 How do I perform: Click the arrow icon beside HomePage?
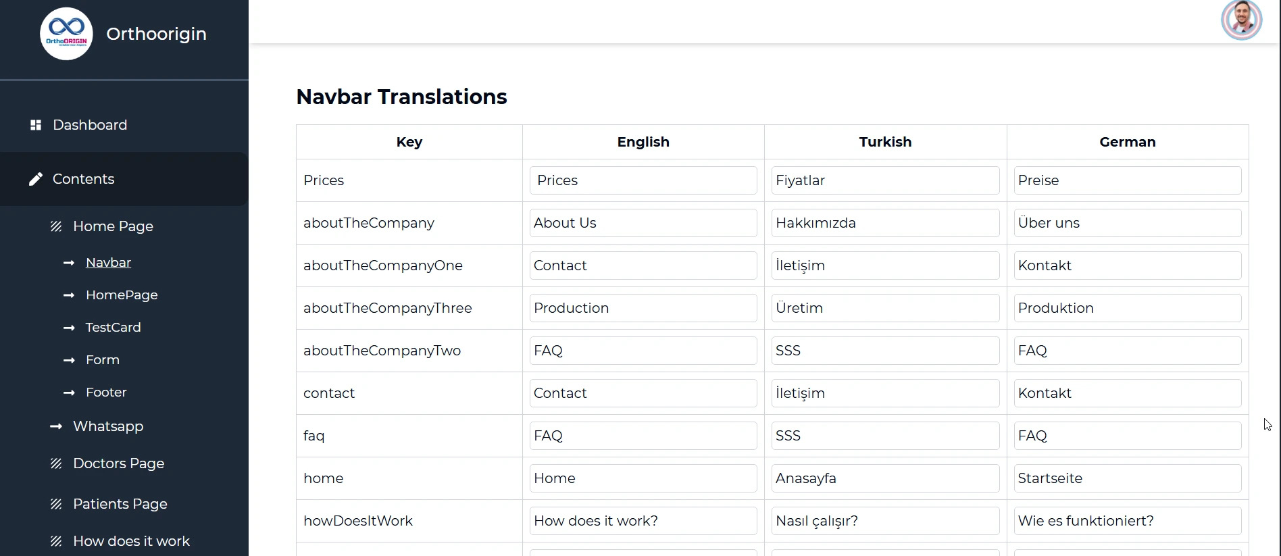[x=69, y=295]
